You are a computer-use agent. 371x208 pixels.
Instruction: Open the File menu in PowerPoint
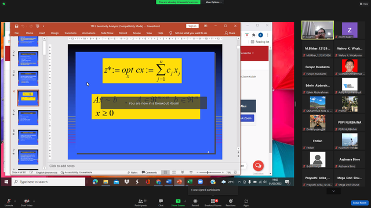(x=17, y=33)
